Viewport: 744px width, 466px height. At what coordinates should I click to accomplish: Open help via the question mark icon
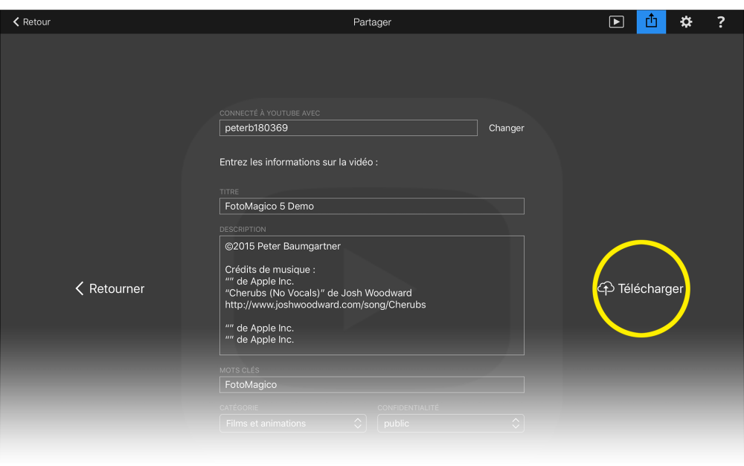[x=720, y=22]
